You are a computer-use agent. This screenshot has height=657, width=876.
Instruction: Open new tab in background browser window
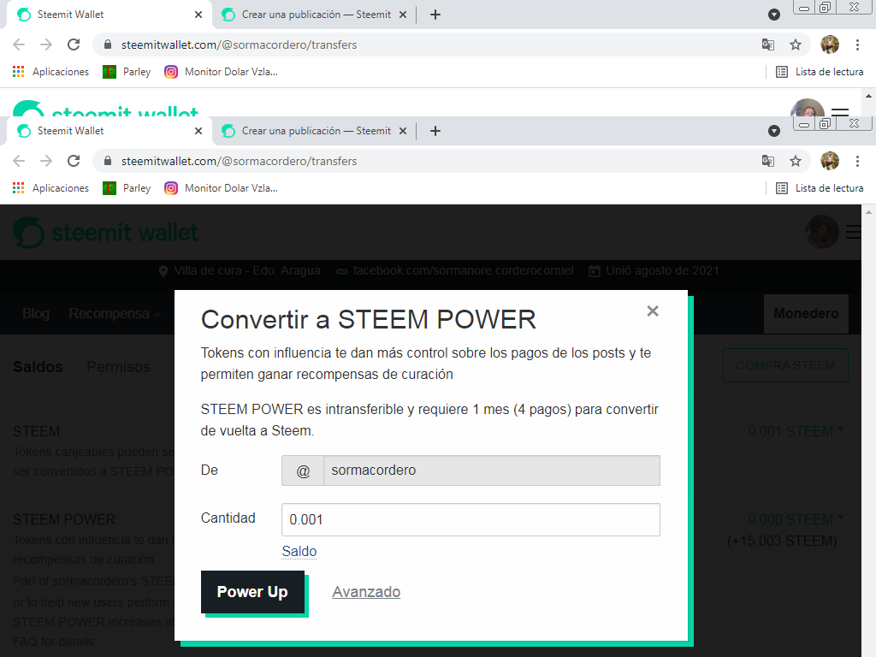coord(435,15)
